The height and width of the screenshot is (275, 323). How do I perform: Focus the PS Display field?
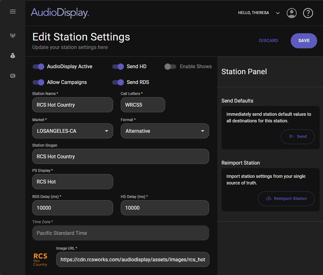click(73, 181)
